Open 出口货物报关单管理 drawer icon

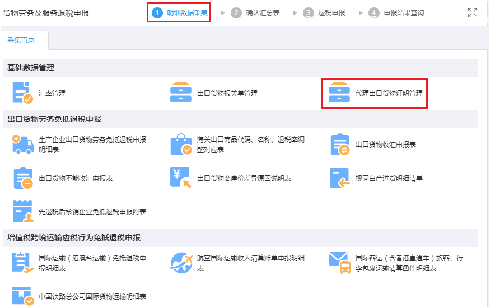[181, 93]
